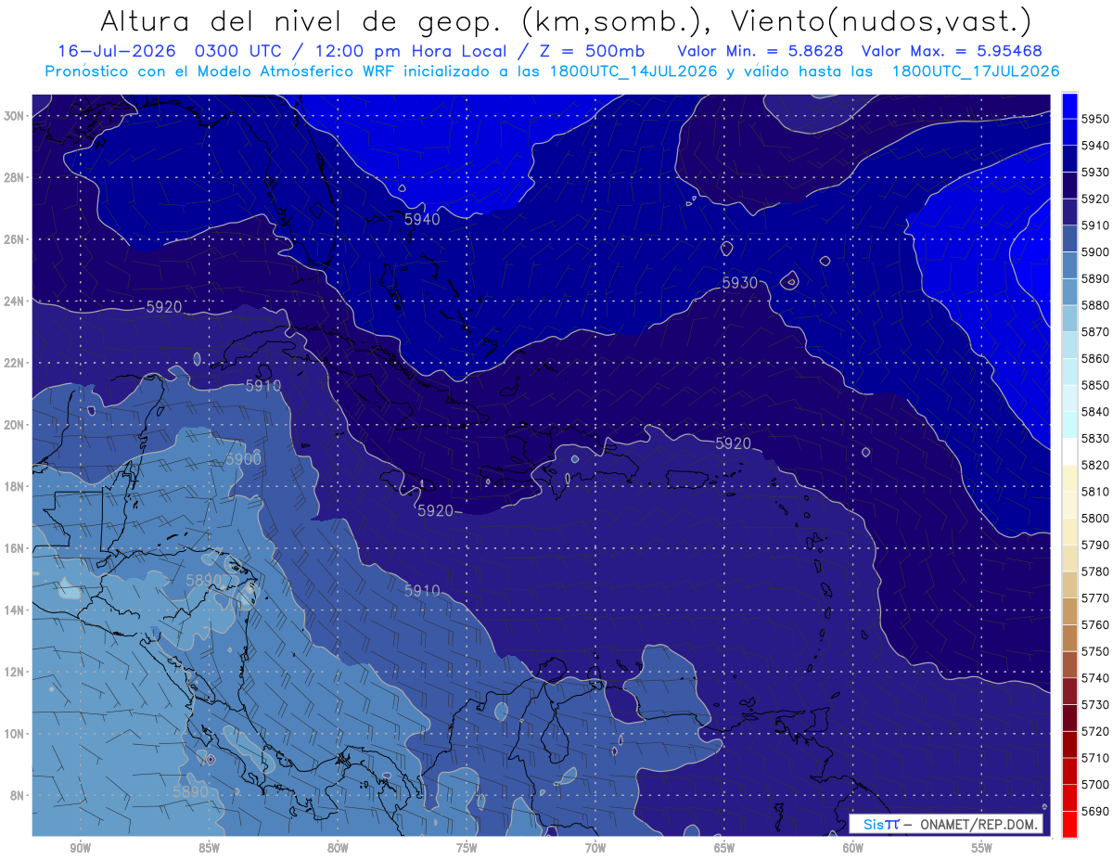Click the tan legend swatch between 5770 and 5760

tap(1069, 611)
